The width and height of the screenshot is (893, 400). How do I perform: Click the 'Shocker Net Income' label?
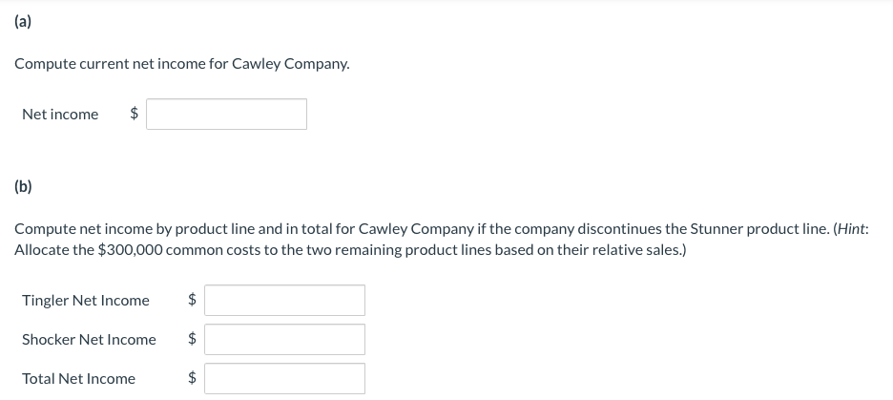(x=89, y=340)
